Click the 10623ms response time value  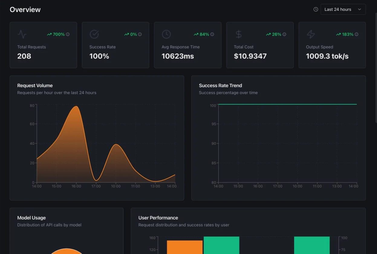coord(178,56)
